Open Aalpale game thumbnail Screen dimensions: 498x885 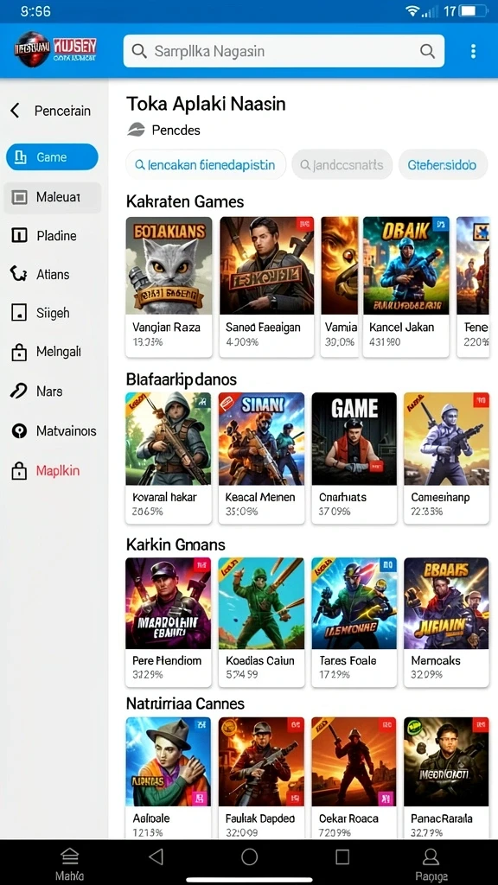tap(169, 761)
